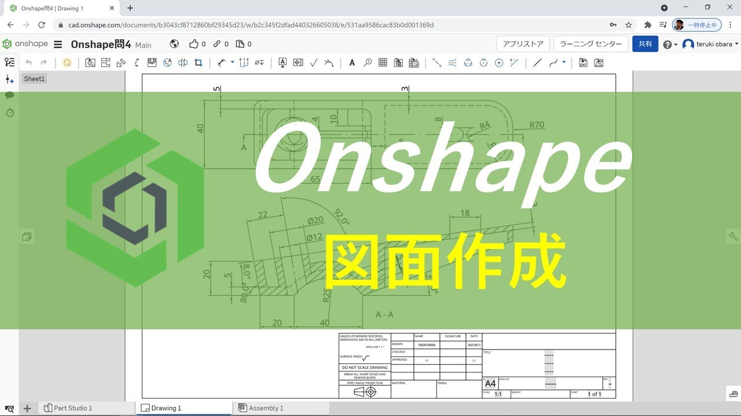Image resolution: width=741 pixels, height=416 pixels.
Task: Select the virtual sharp tool
Action: click(x=514, y=62)
